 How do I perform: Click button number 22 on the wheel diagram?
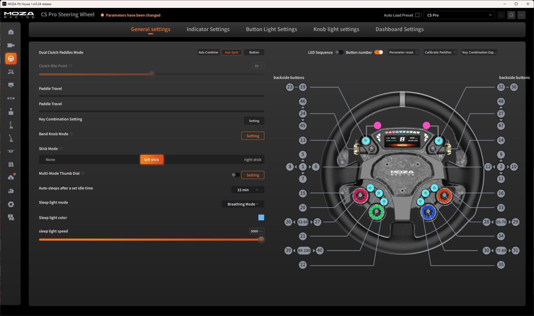click(x=303, y=265)
